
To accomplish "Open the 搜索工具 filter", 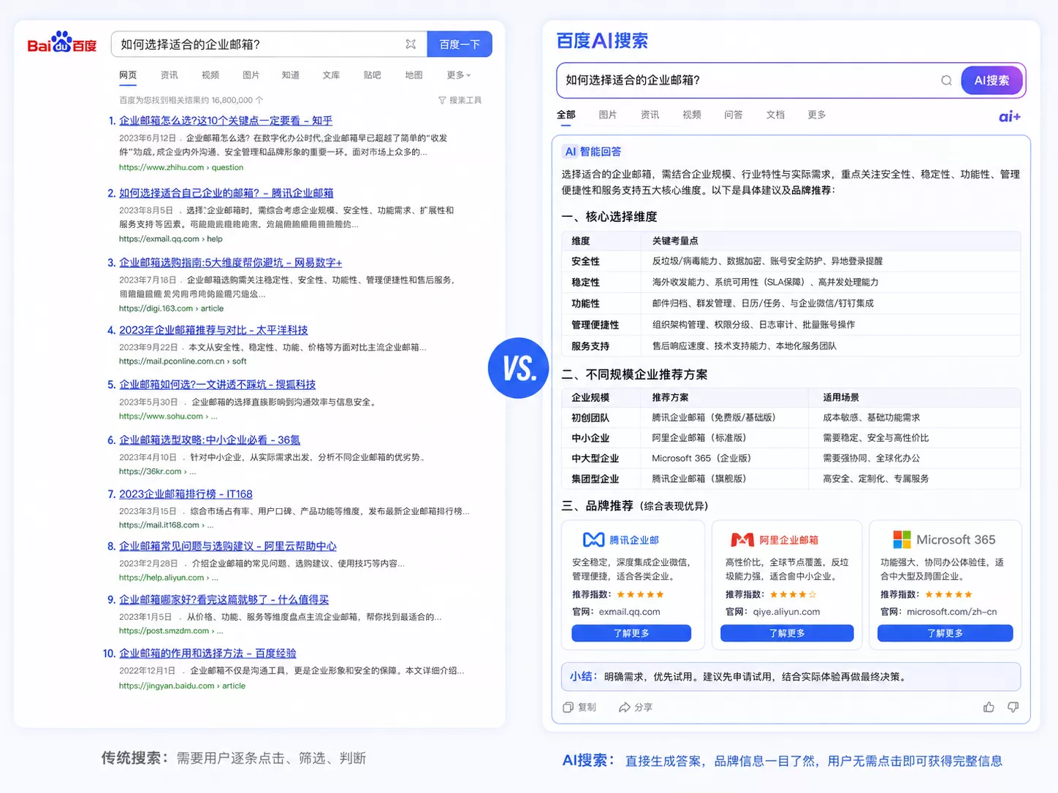I will coord(460,100).
